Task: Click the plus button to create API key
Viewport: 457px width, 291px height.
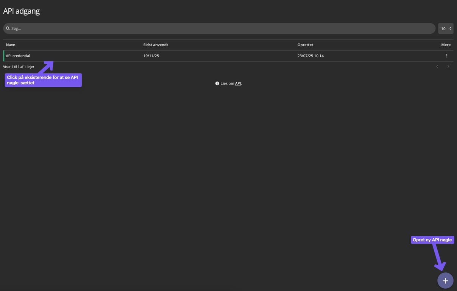Action: (445, 281)
